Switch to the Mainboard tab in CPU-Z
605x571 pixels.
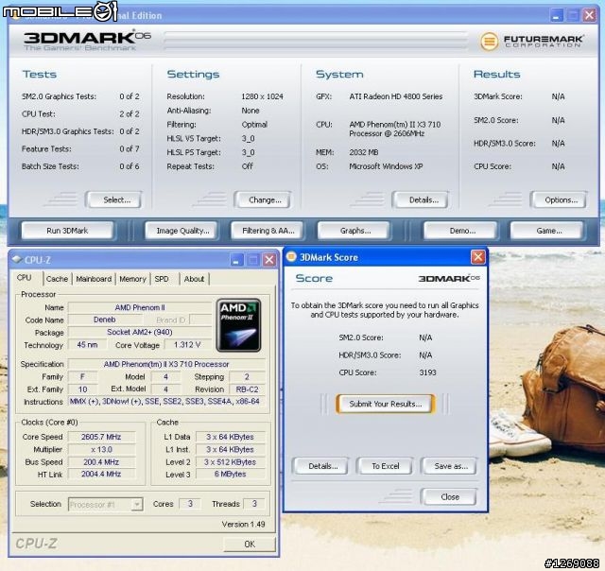pos(94,279)
